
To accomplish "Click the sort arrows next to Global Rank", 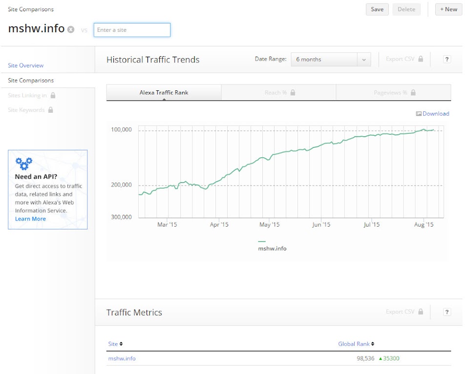I will tap(372, 344).
